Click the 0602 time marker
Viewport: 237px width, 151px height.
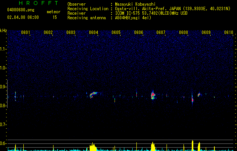click(x=48, y=32)
